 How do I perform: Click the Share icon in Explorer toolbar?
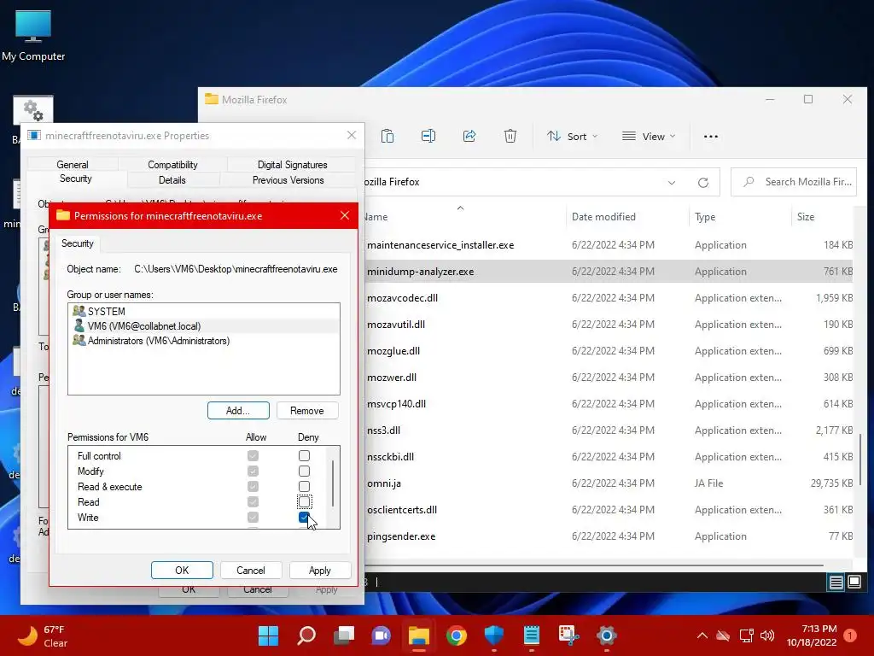click(x=469, y=136)
